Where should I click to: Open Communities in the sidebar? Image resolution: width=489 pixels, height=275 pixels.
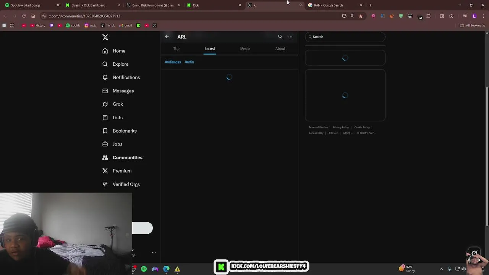click(122, 158)
